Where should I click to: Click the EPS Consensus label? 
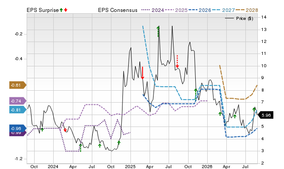(x=118, y=10)
